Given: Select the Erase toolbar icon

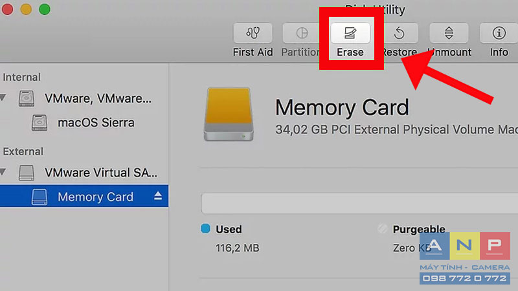Looking at the screenshot, I should pyautogui.click(x=350, y=33).
